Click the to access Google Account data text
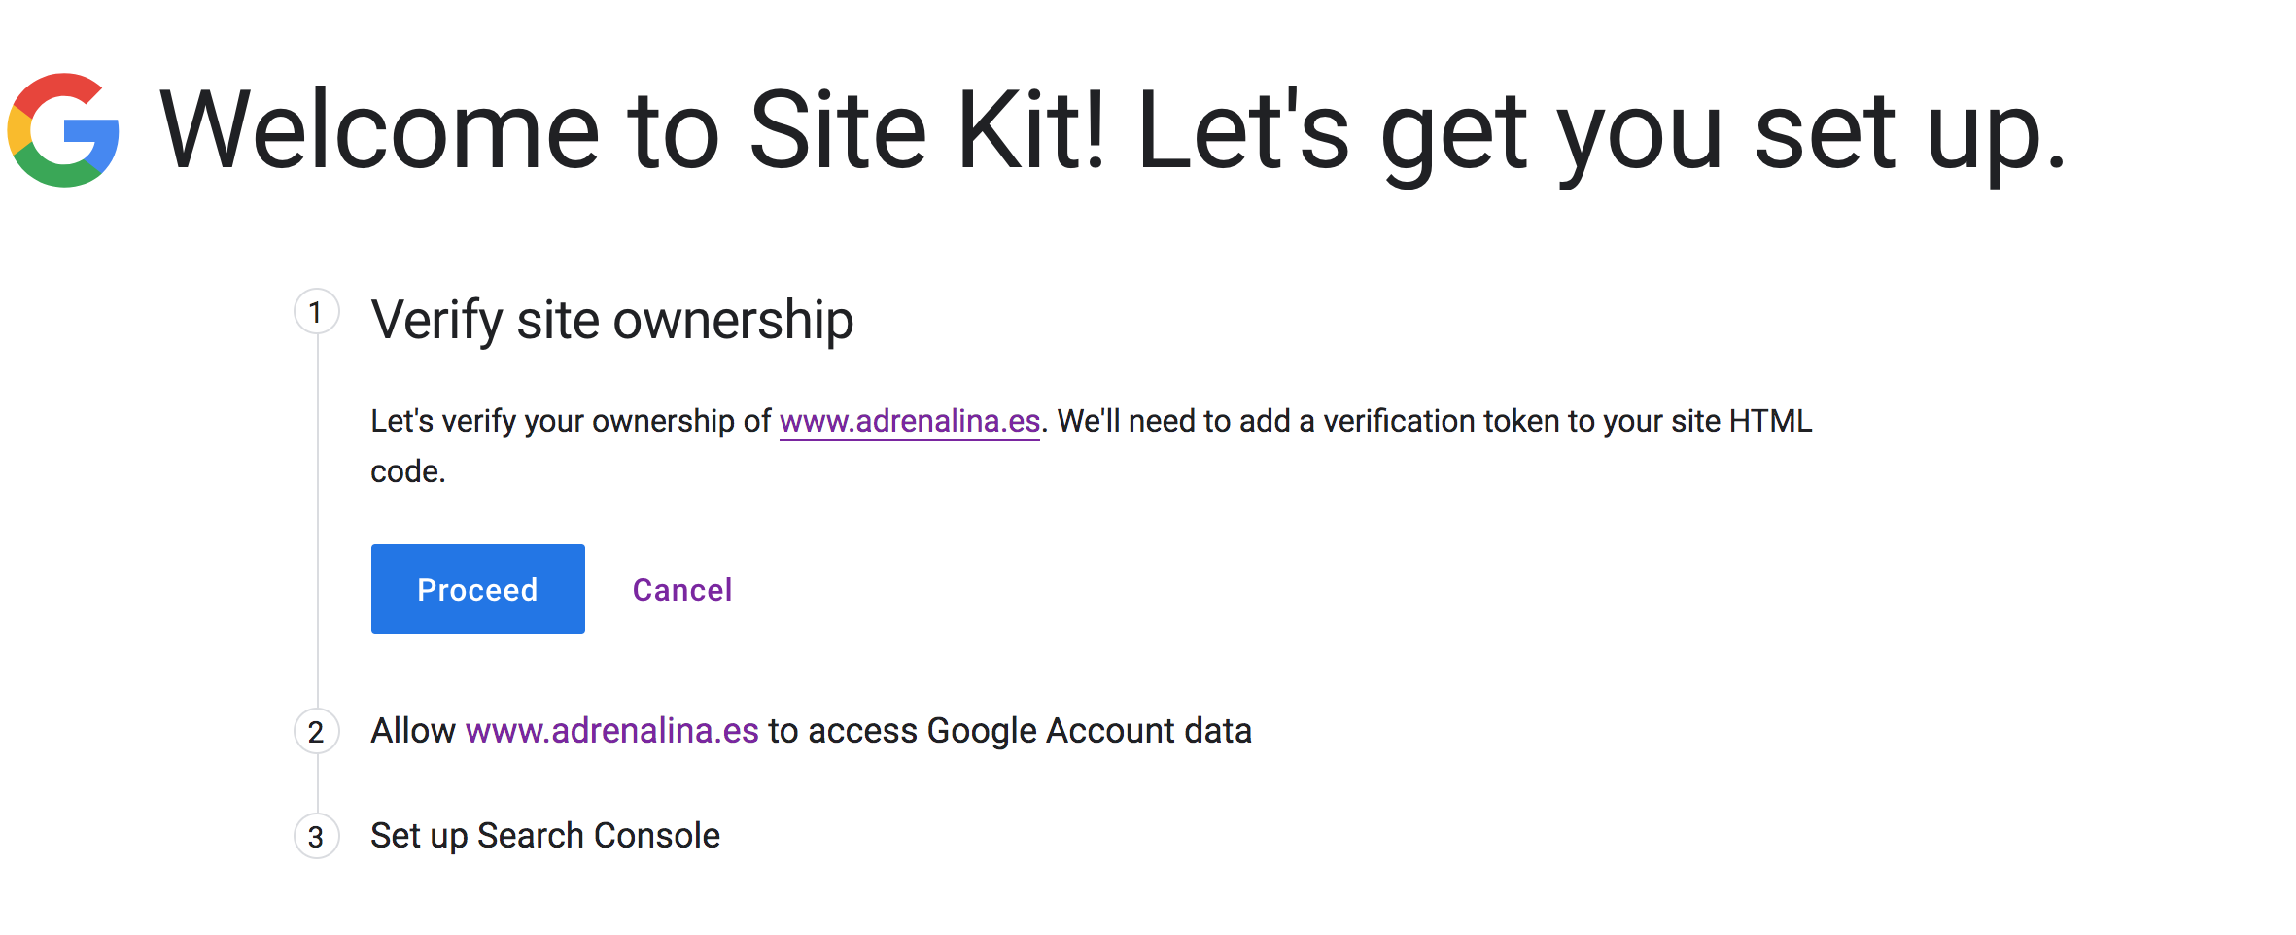This screenshot has height=935, width=2296. click(x=1010, y=731)
